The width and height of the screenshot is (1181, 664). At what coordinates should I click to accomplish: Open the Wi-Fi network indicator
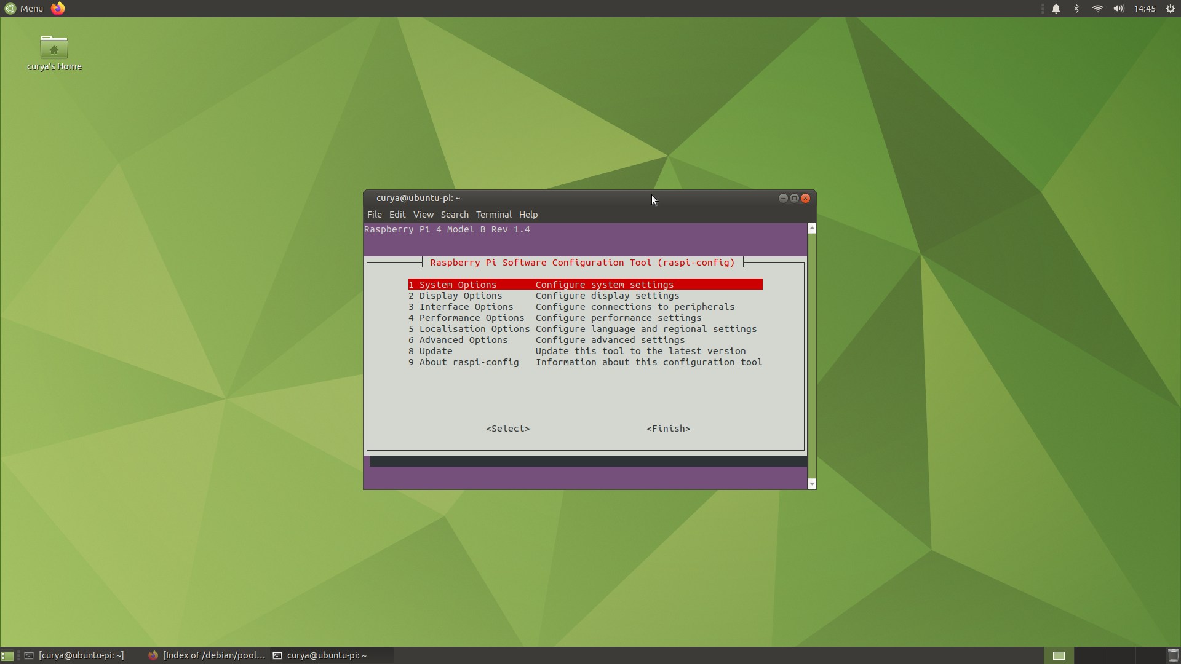pyautogui.click(x=1097, y=9)
